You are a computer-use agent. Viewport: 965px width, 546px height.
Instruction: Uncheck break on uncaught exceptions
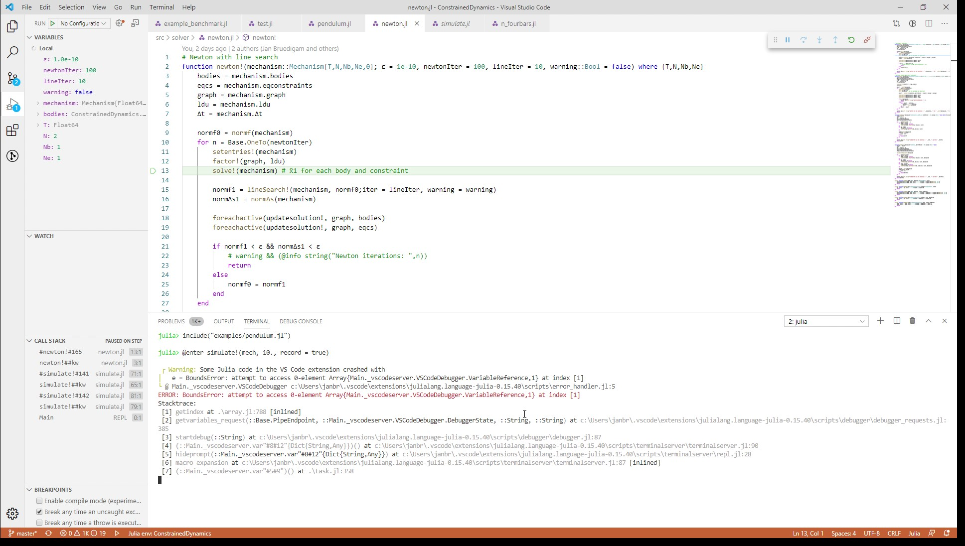pyautogui.click(x=39, y=512)
